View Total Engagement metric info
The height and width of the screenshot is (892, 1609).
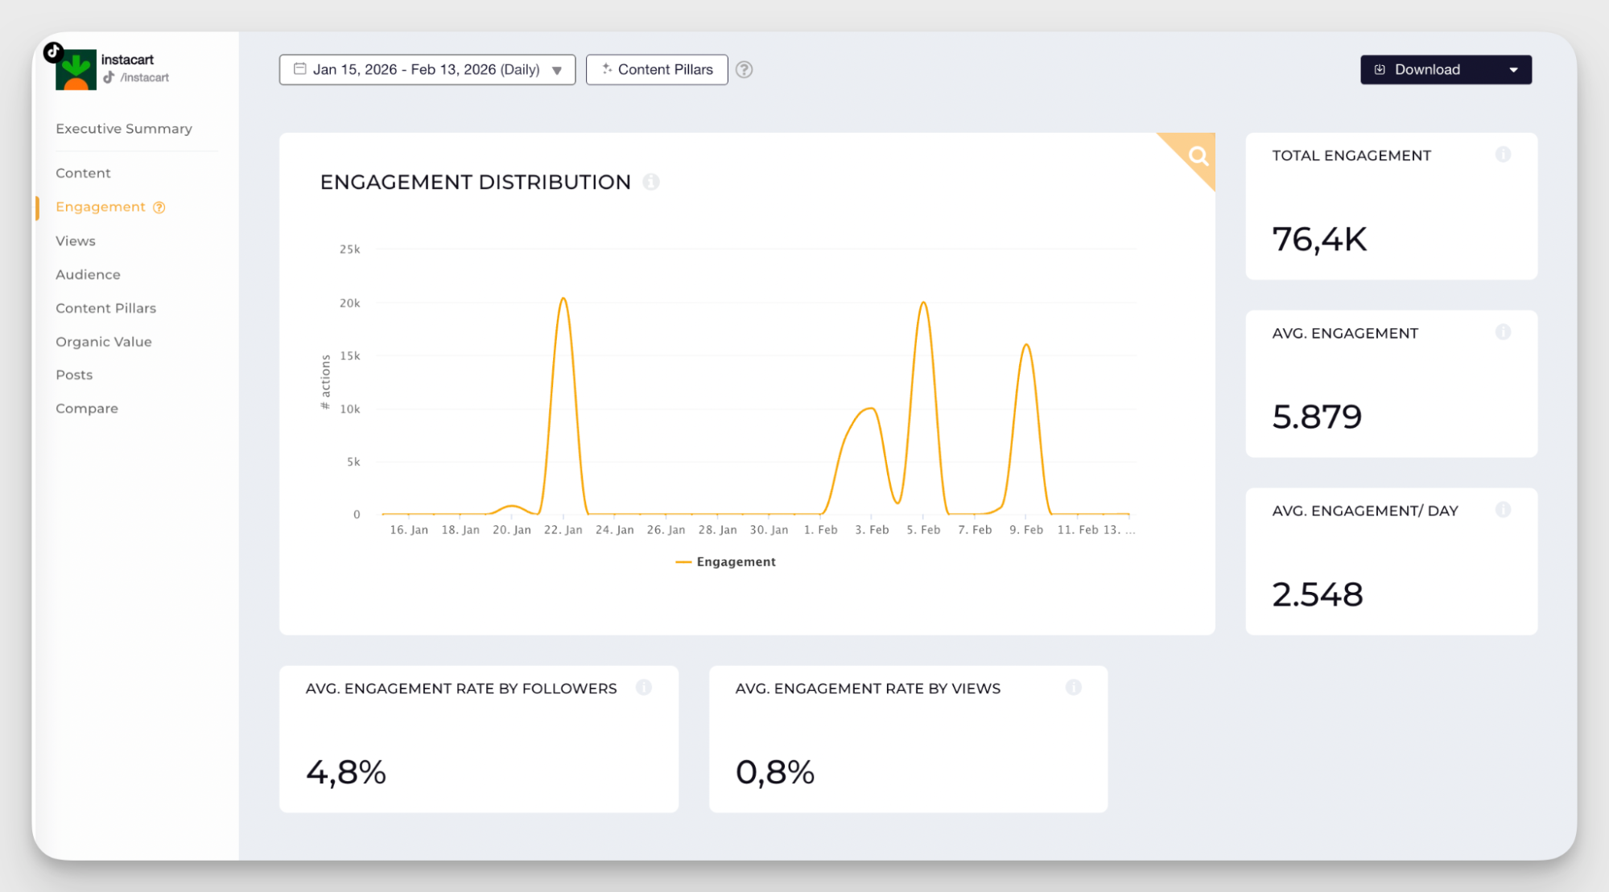pyautogui.click(x=1503, y=154)
